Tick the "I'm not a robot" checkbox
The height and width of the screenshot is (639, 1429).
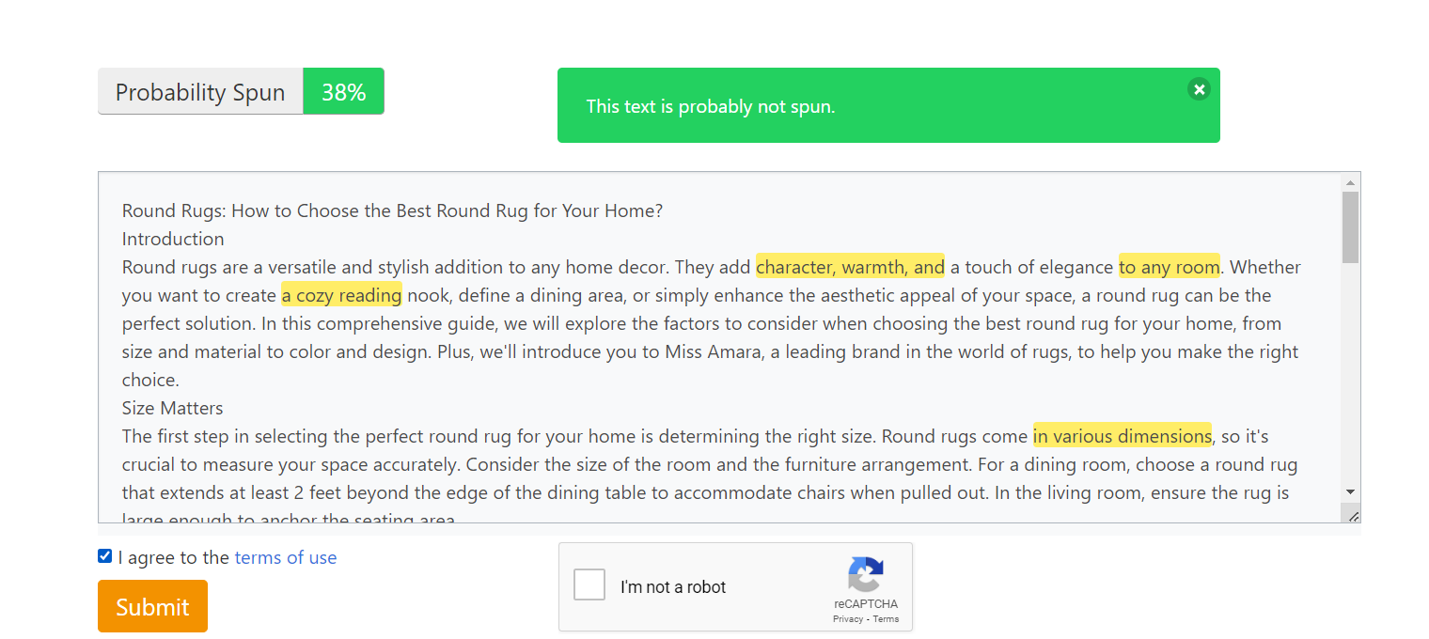pos(589,585)
